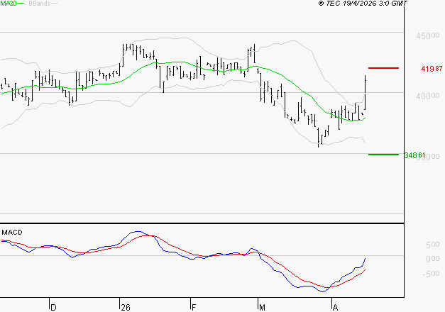Click the A month marker on time axis
This screenshot has width=445, height=312.
pos(335,307)
